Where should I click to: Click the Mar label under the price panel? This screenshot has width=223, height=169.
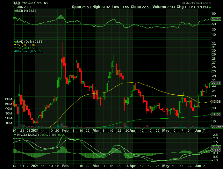pos(96,130)
